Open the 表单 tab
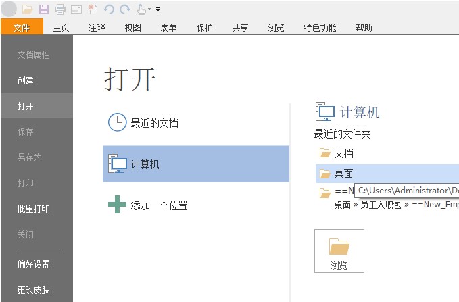Viewport: 459px width, 302px height. 168,28
